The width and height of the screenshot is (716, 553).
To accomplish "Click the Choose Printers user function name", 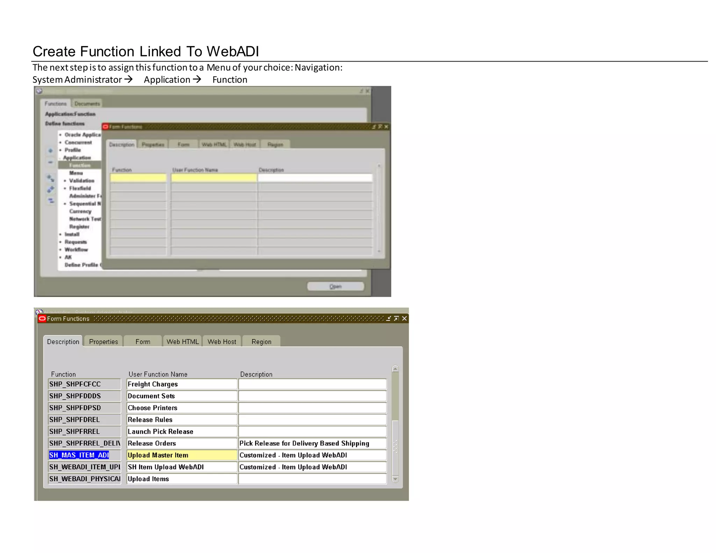I will click(182, 408).
